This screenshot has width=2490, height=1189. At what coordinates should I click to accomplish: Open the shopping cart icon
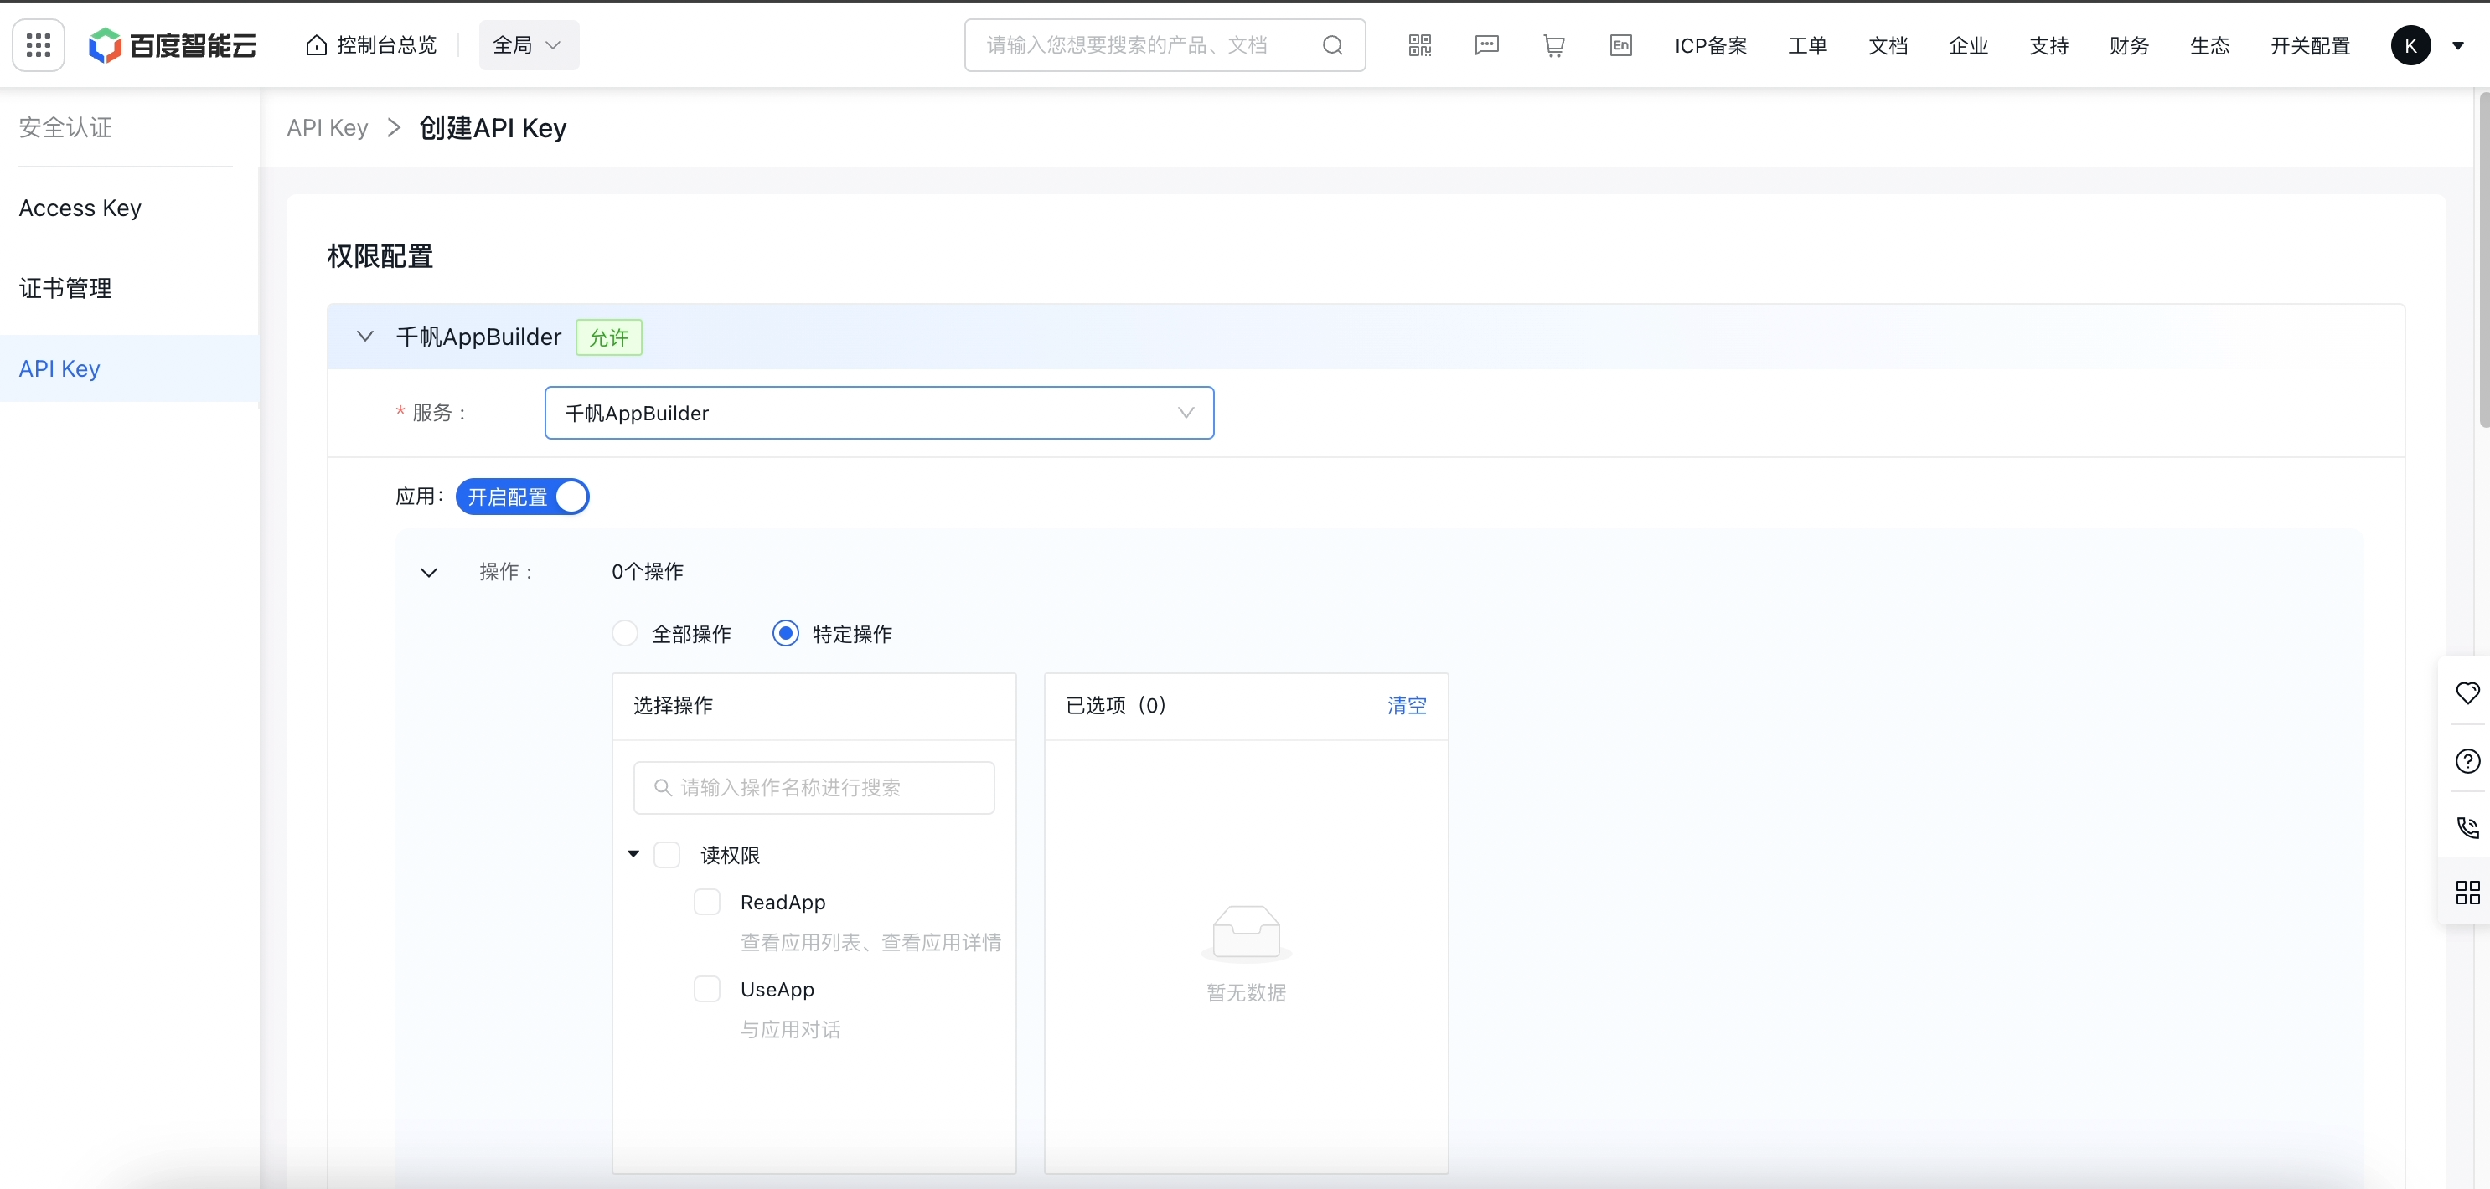1553,45
